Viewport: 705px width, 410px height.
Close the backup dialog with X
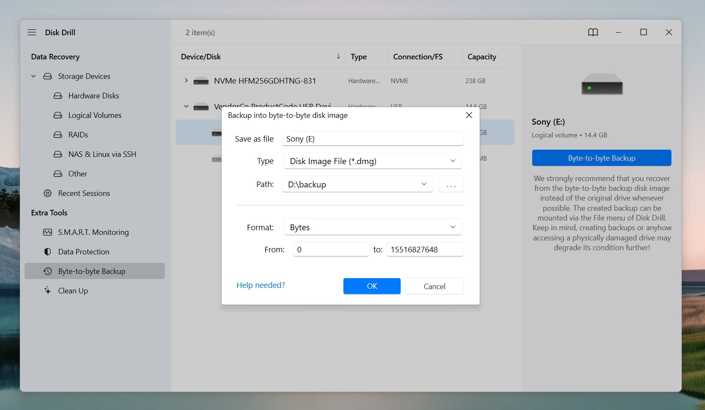click(x=469, y=115)
